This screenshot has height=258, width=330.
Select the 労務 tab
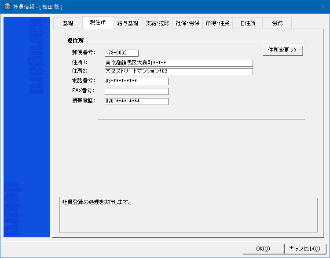click(277, 23)
